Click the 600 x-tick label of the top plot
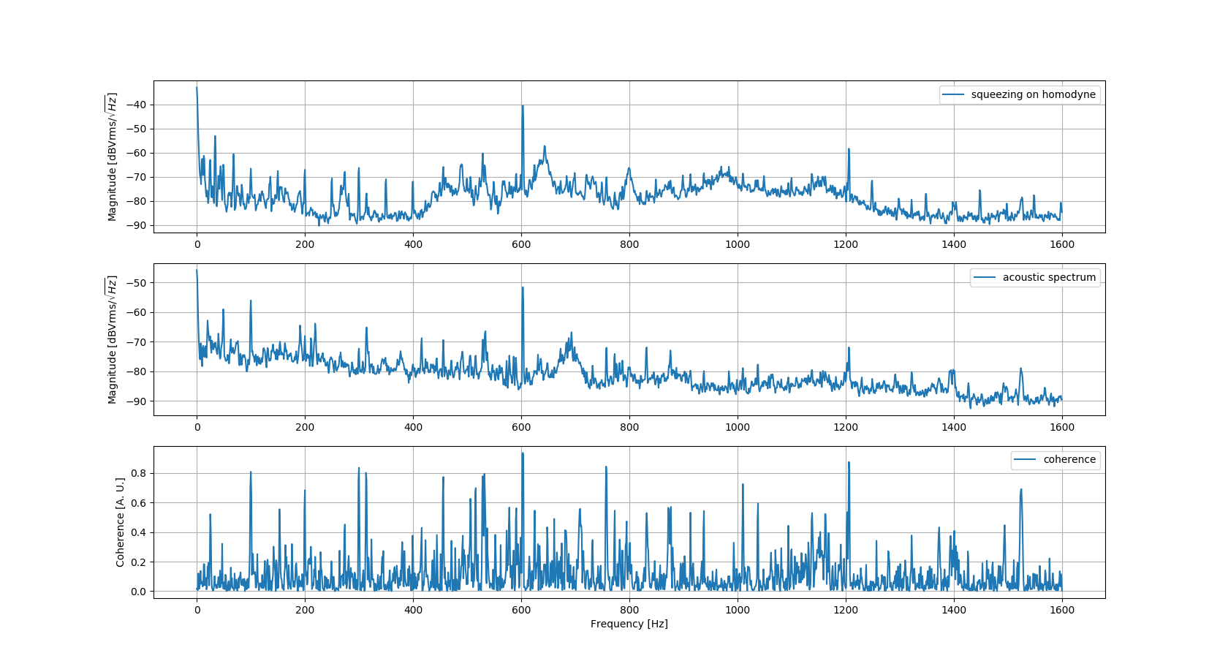This screenshot has height=672, width=1228. [521, 244]
